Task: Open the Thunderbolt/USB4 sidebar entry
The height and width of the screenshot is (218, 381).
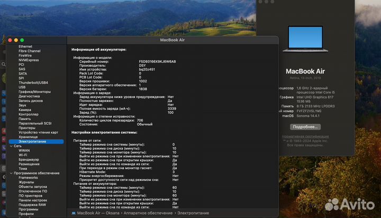Action: pos(33,83)
